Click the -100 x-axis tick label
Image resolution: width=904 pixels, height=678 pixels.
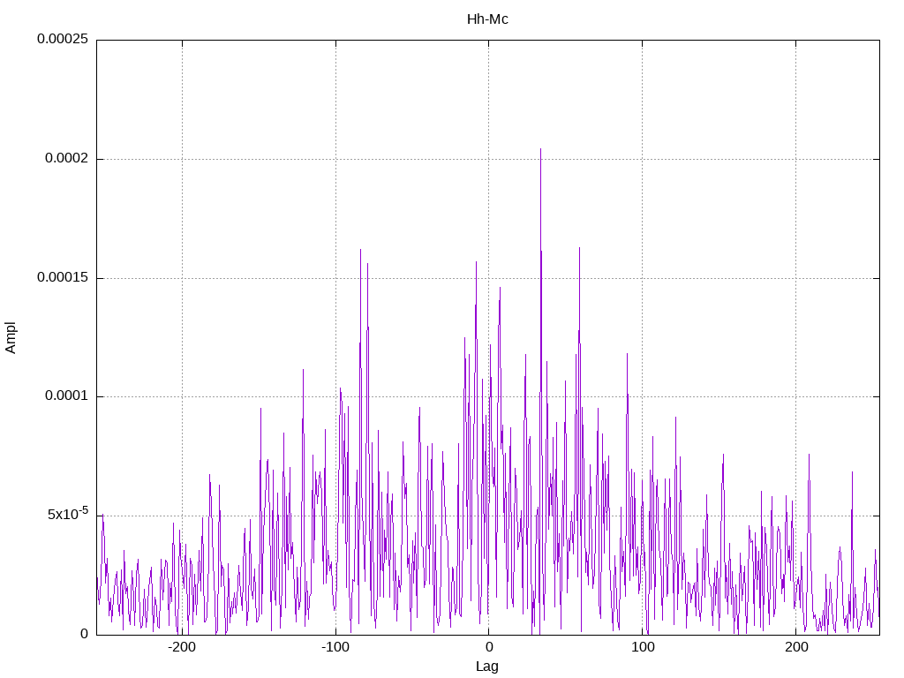pyautogui.click(x=335, y=647)
